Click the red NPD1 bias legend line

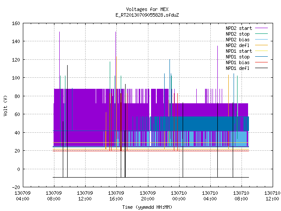[x=261, y=62]
